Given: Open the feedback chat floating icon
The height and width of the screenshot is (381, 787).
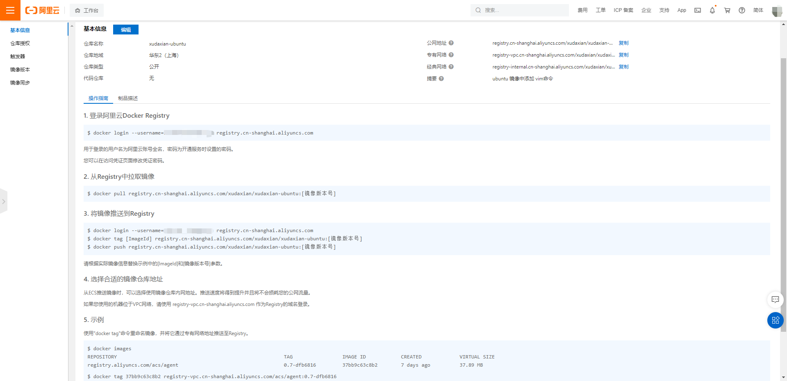Looking at the screenshot, I should (x=775, y=300).
